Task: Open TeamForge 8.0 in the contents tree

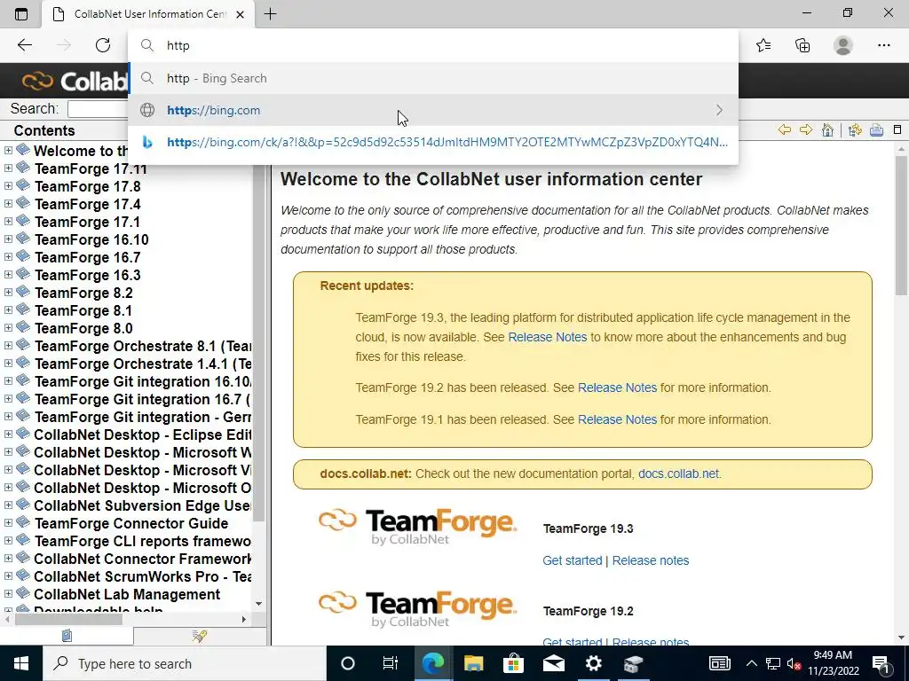Action: pos(83,328)
